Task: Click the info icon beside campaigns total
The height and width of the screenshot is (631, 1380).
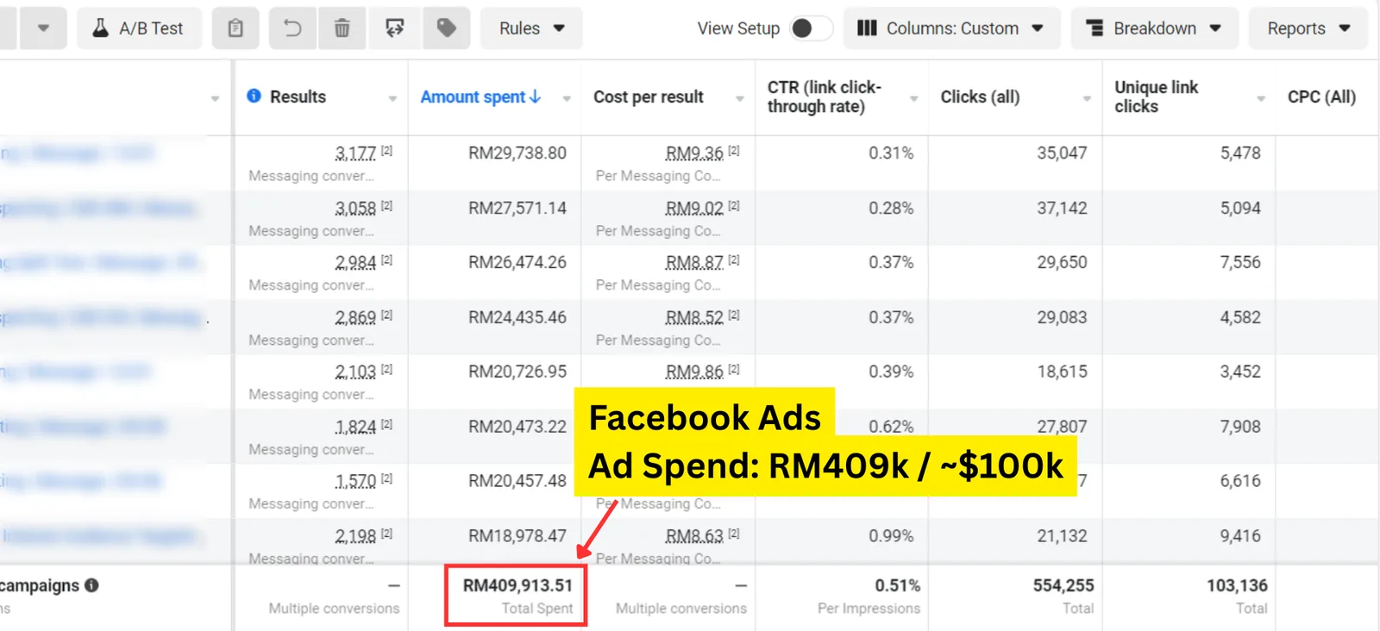Action: (91, 585)
